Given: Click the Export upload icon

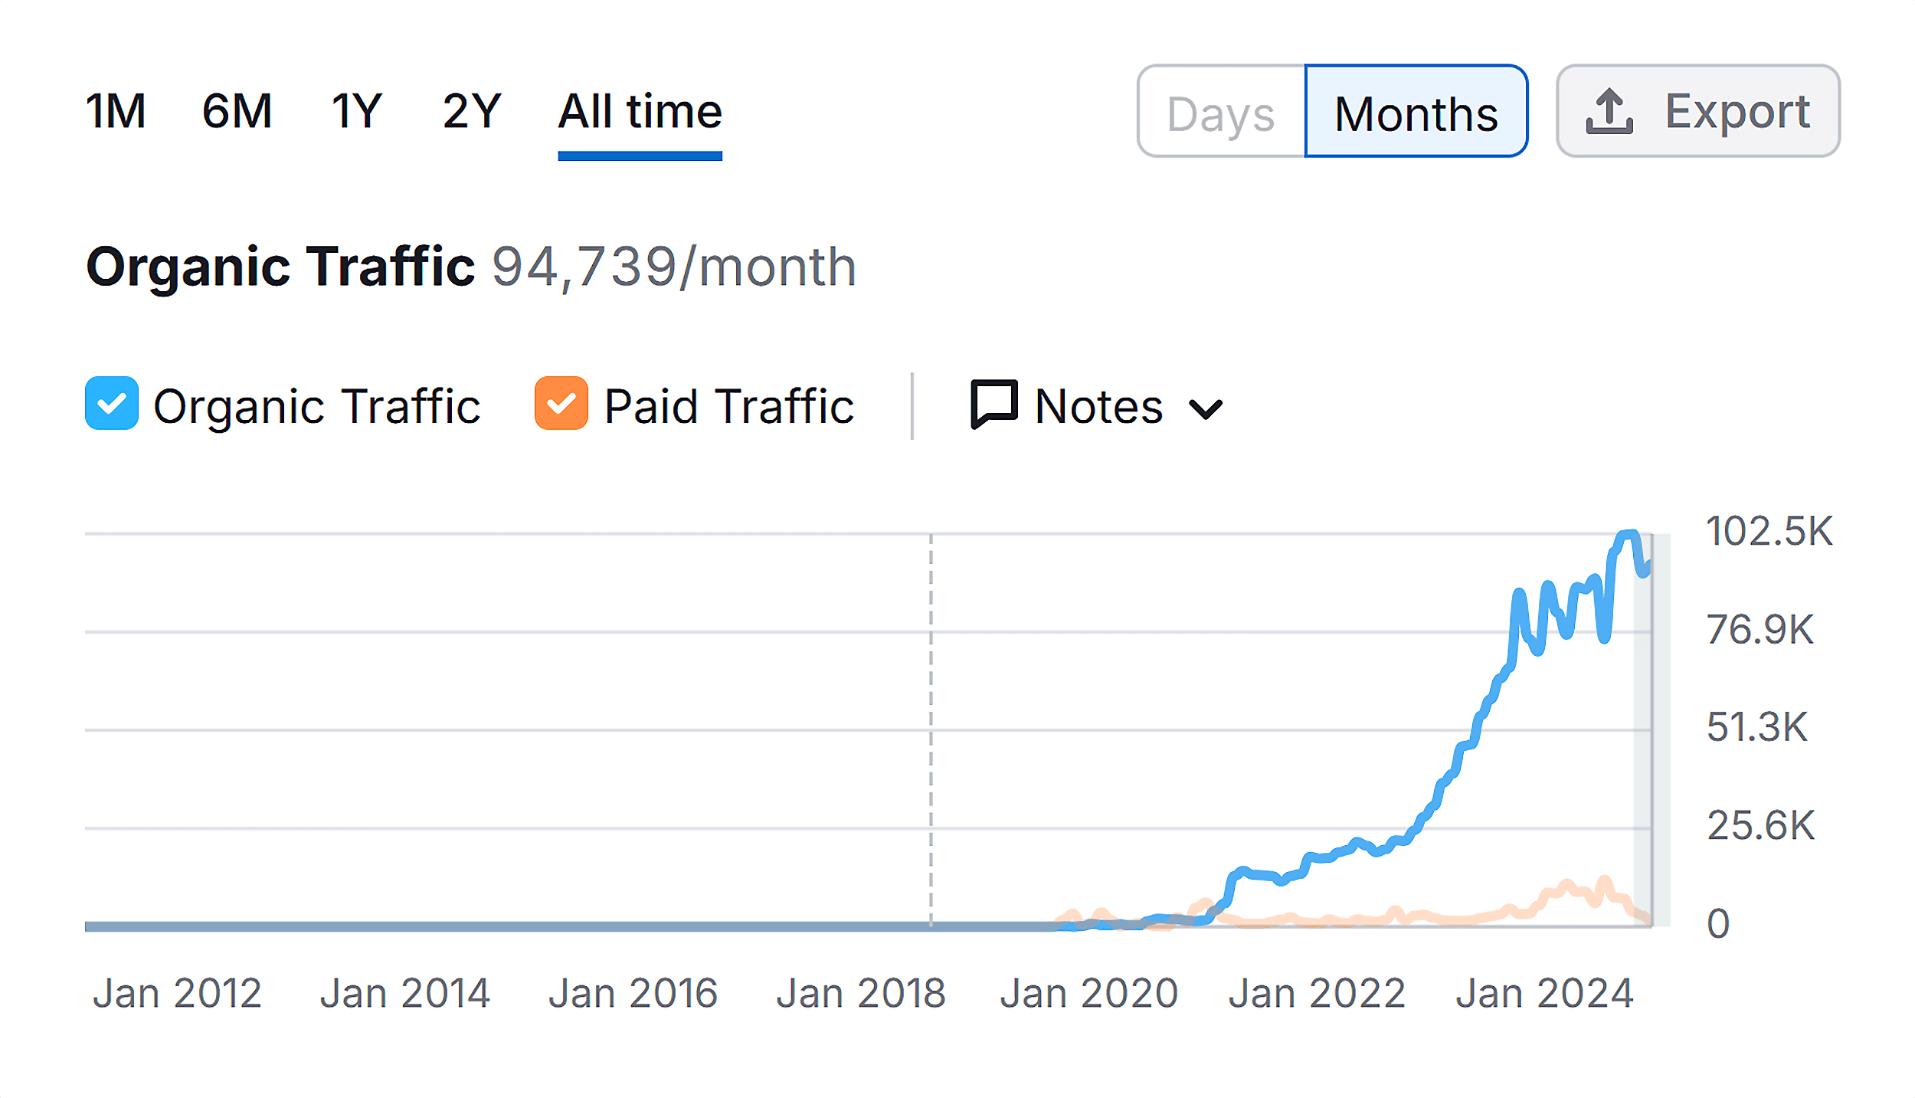Looking at the screenshot, I should point(1609,112).
